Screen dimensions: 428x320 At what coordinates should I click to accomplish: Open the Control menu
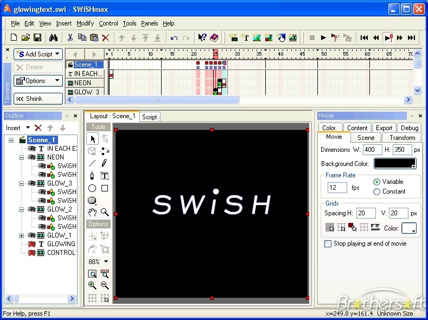[108, 23]
